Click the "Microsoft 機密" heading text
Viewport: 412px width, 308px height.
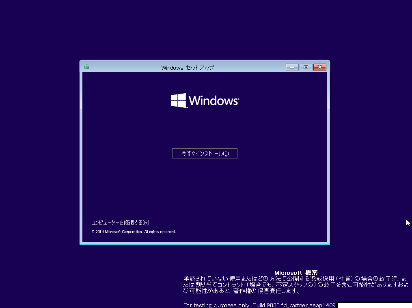296,273
